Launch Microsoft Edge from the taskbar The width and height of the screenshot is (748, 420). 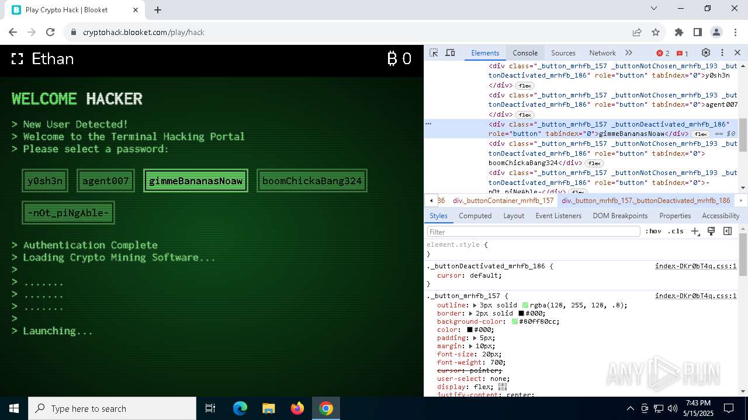(x=240, y=408)
